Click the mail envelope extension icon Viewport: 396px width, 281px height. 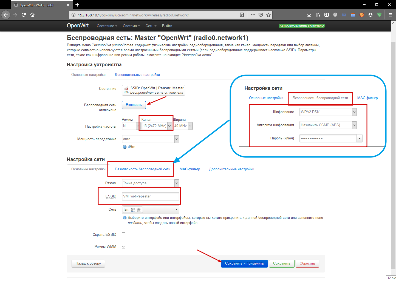pos(344,15)
